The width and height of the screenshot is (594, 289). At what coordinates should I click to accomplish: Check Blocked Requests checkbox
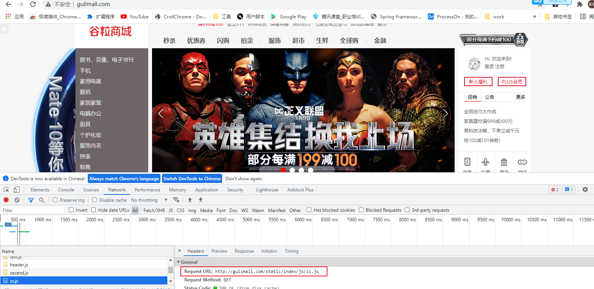[361, 210]
